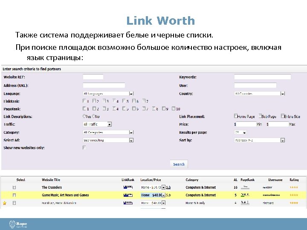Viewport: 307px width, 230px height.
Task: Select The Crusaders row checkbox
Action: click(14, 187)
